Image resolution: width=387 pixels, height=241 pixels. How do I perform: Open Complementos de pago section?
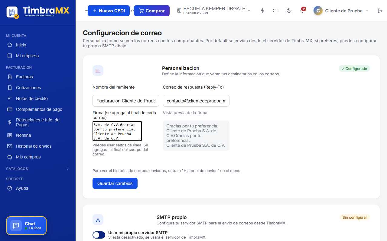38,109
